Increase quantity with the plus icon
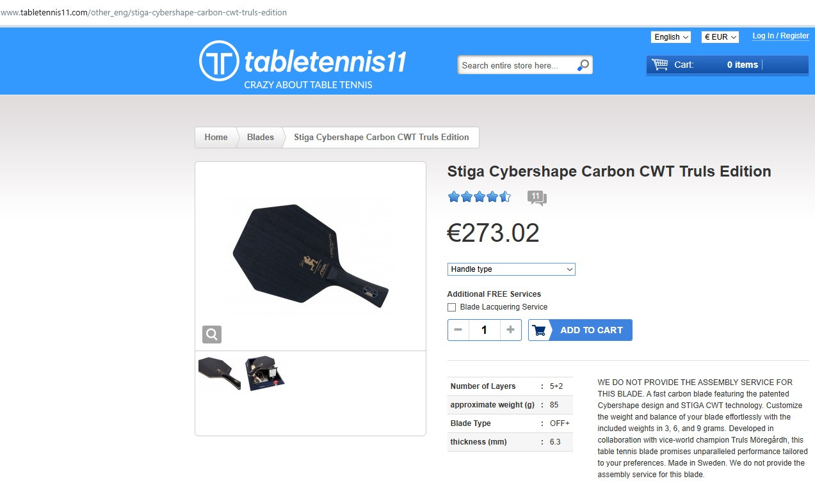 [x=510, y=330]
